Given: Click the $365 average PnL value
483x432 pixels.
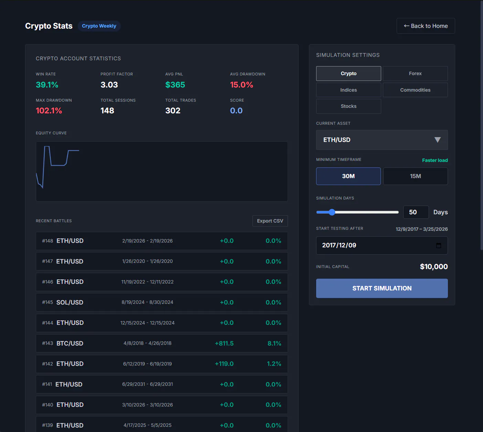Looking at the screenshot, I should coord(175,85).
